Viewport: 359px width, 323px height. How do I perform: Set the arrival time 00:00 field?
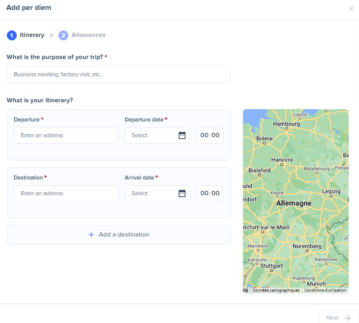tap(210, 193)
